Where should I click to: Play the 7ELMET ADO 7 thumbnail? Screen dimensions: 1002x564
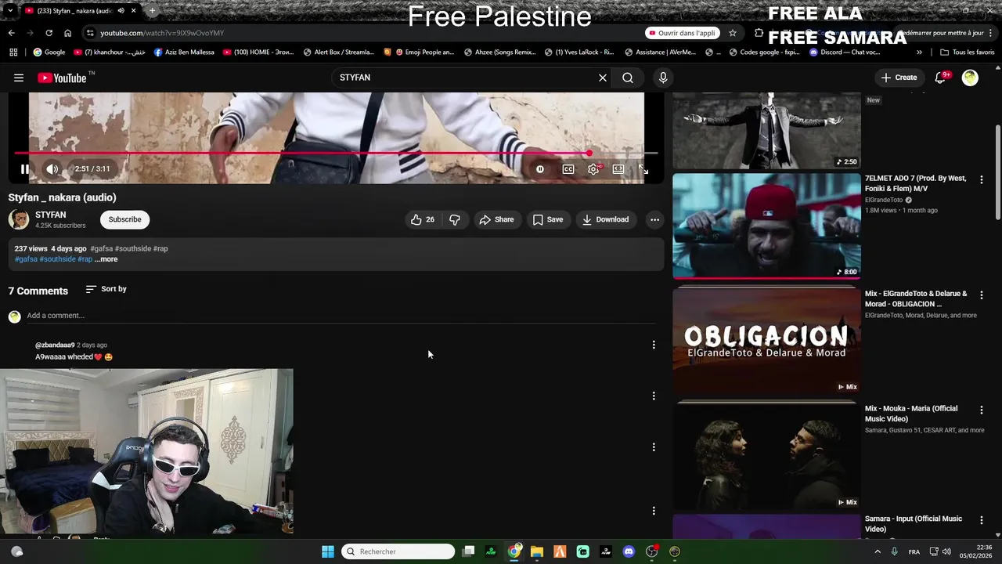click(766, 226)
